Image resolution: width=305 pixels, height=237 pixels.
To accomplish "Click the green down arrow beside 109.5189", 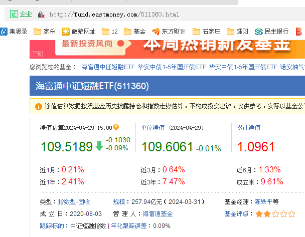I will (99, 146).
